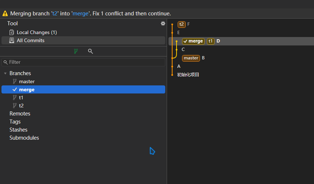Click the 'merge' link in merge banner

click(80, 14)
